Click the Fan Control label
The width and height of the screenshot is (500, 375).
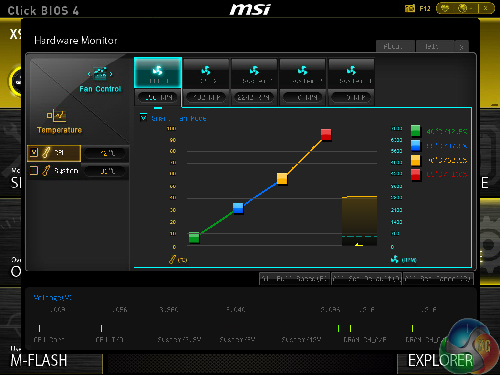tap(100, 89)
